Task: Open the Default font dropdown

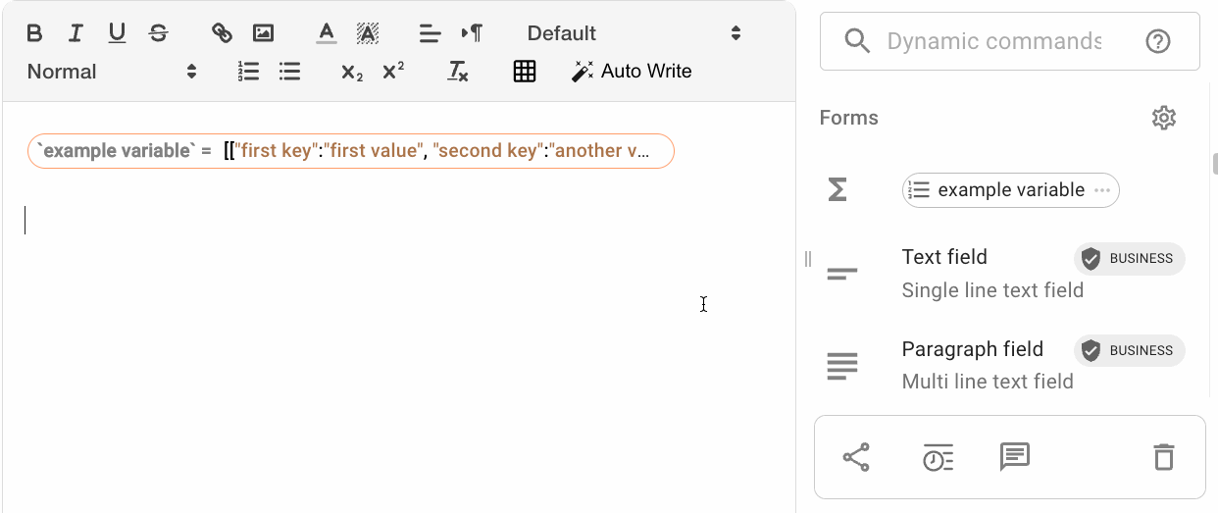Action: (x=634, y=33)
